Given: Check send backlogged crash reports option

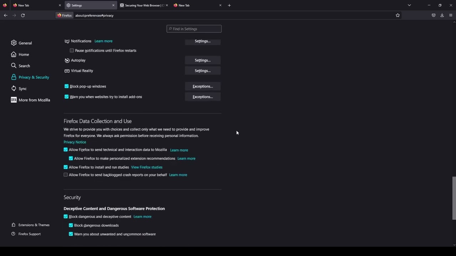Looking at the screenshot, I should [66, 175].
